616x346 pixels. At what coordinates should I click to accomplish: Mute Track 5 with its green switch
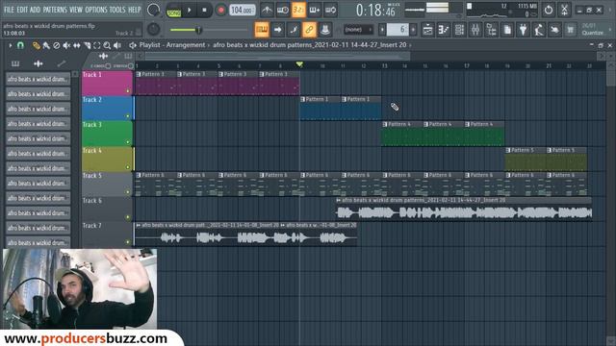128,192
